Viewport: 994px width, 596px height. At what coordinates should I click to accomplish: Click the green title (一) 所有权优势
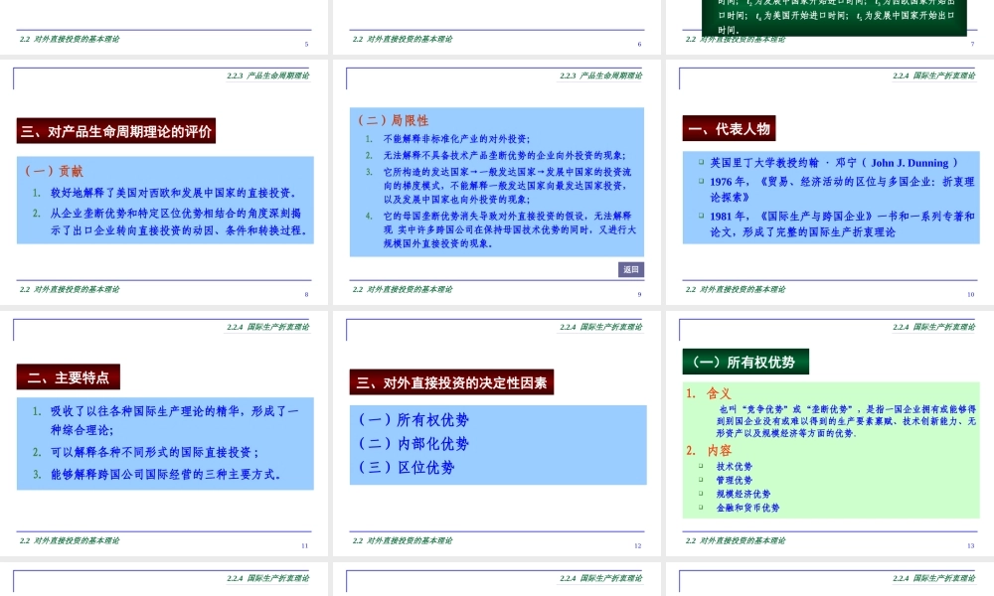point(745,363)
